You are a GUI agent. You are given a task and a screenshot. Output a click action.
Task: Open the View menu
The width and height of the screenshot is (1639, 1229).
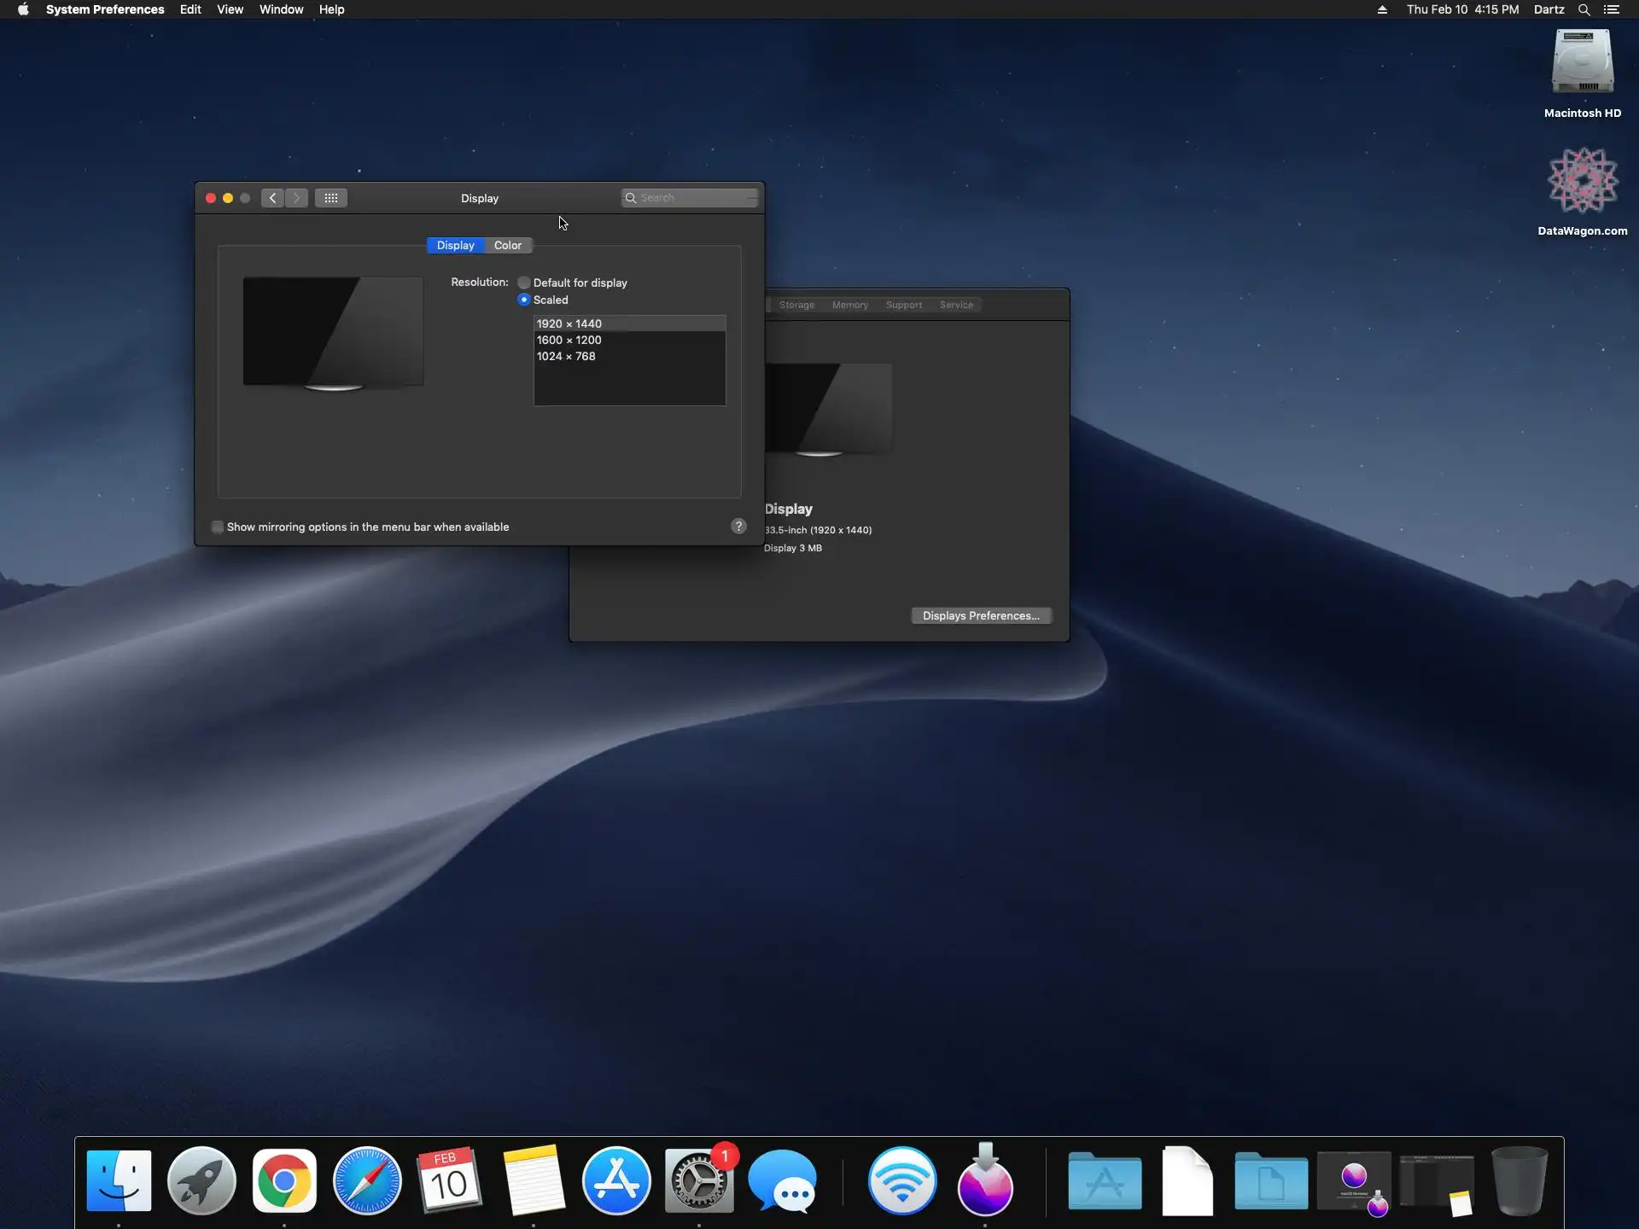230,9
